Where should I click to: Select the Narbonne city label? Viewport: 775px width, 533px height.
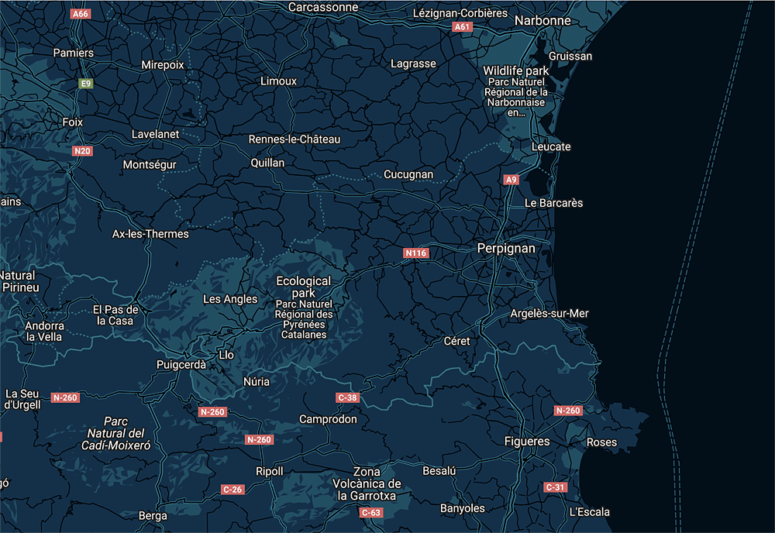point(542,21)
